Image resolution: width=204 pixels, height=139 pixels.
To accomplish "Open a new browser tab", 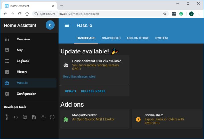I will (62, 6).
